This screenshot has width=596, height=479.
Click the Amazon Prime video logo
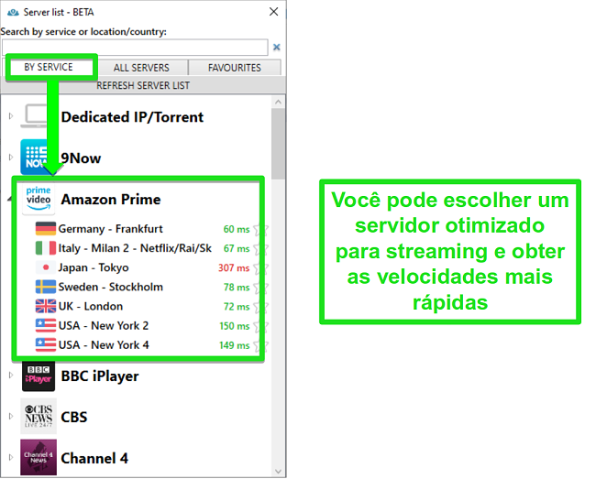point(39,199)
